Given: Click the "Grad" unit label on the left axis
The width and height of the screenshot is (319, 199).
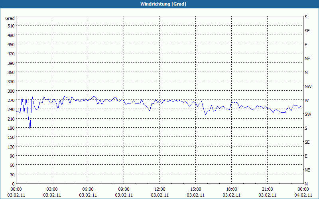Looking at the screenshot, I should point(10,18).
